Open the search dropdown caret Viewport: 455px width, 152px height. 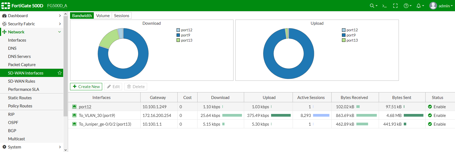pos(377,6)
